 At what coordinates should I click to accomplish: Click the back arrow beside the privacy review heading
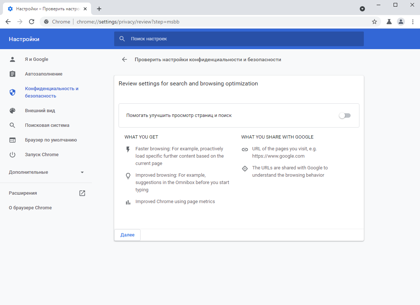pyautogui.click(x=124, y=59)
